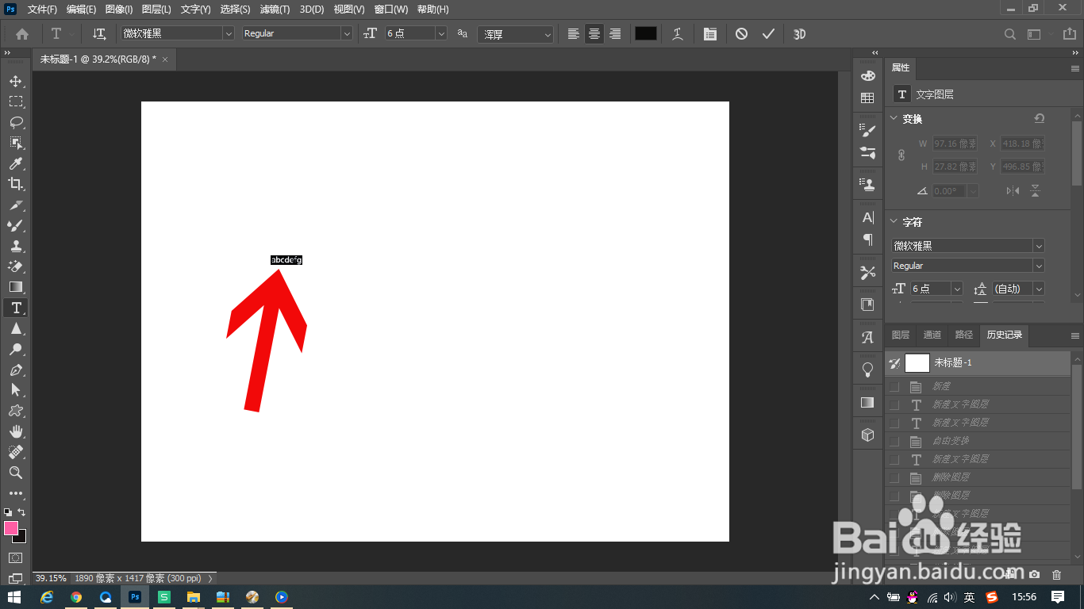Open the three-dots Edit Toolbar button
This screenshot has width=1084, height=609.
16,493
